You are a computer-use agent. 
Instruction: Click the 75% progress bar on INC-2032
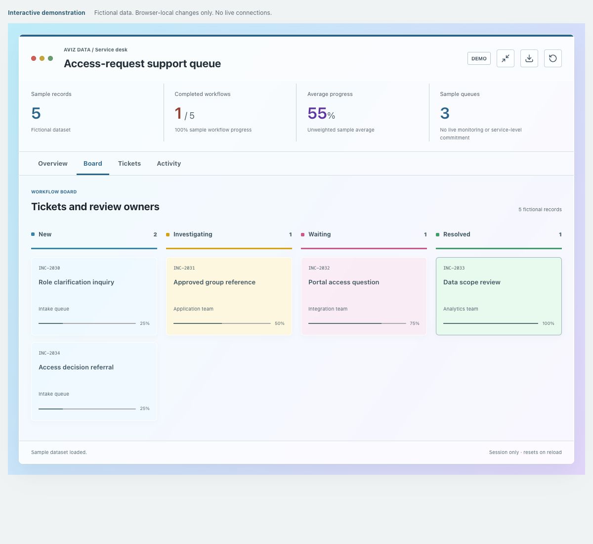357,323
